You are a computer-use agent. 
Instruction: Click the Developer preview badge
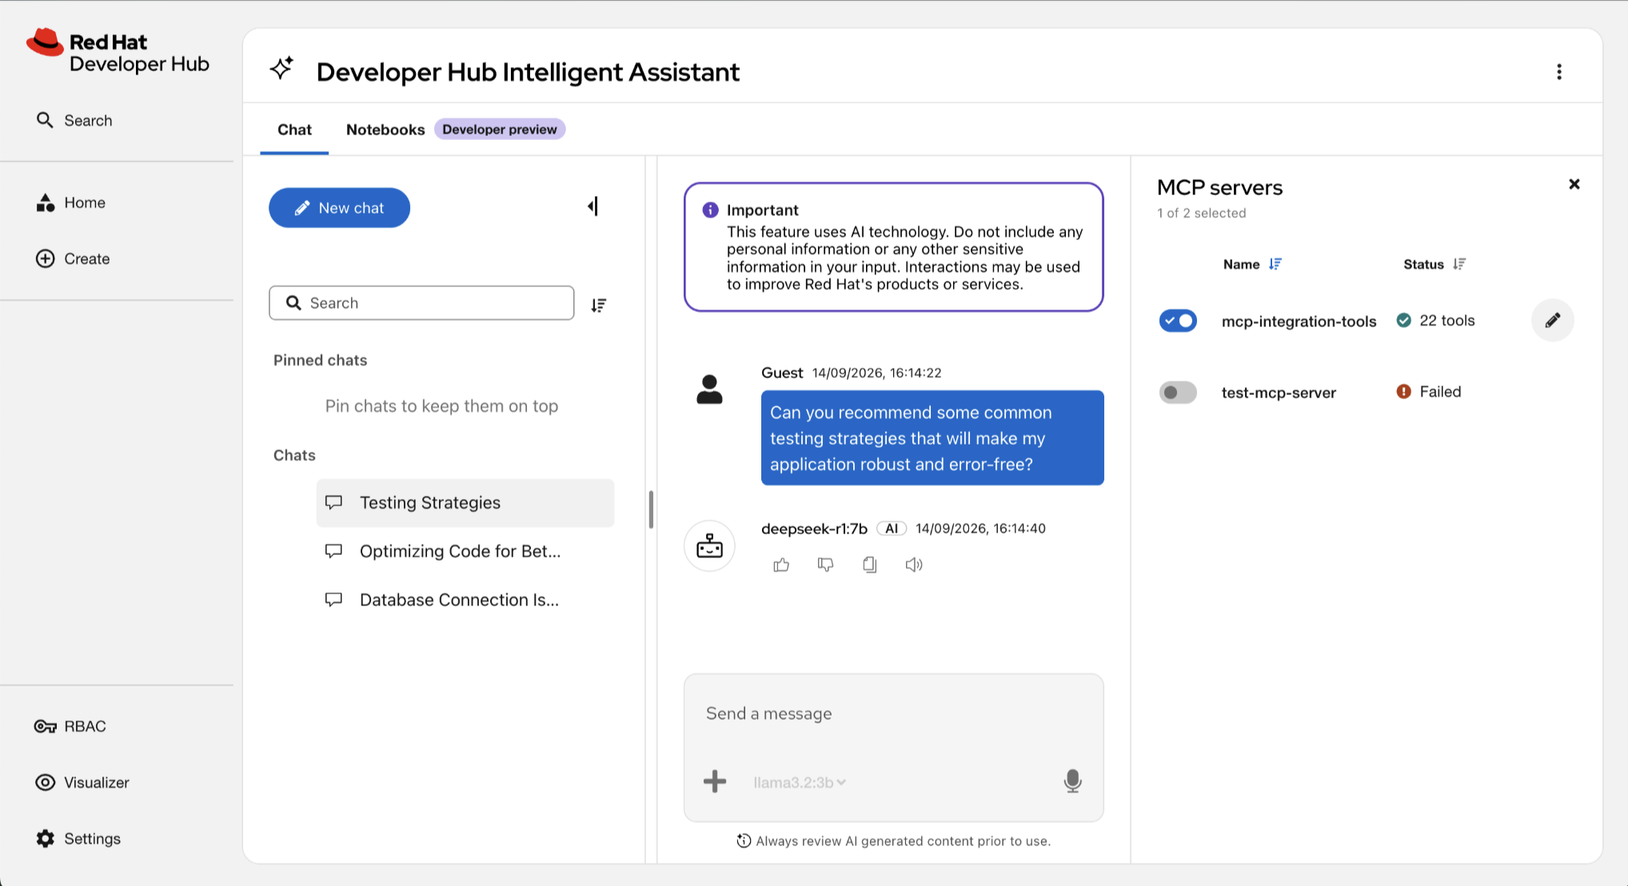pyautogui.click(x=500, y=130)
